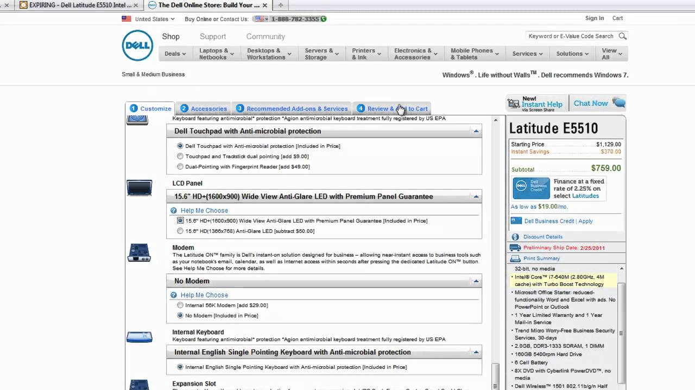Open Review & Add to Cart tab

tap(392, 108)
